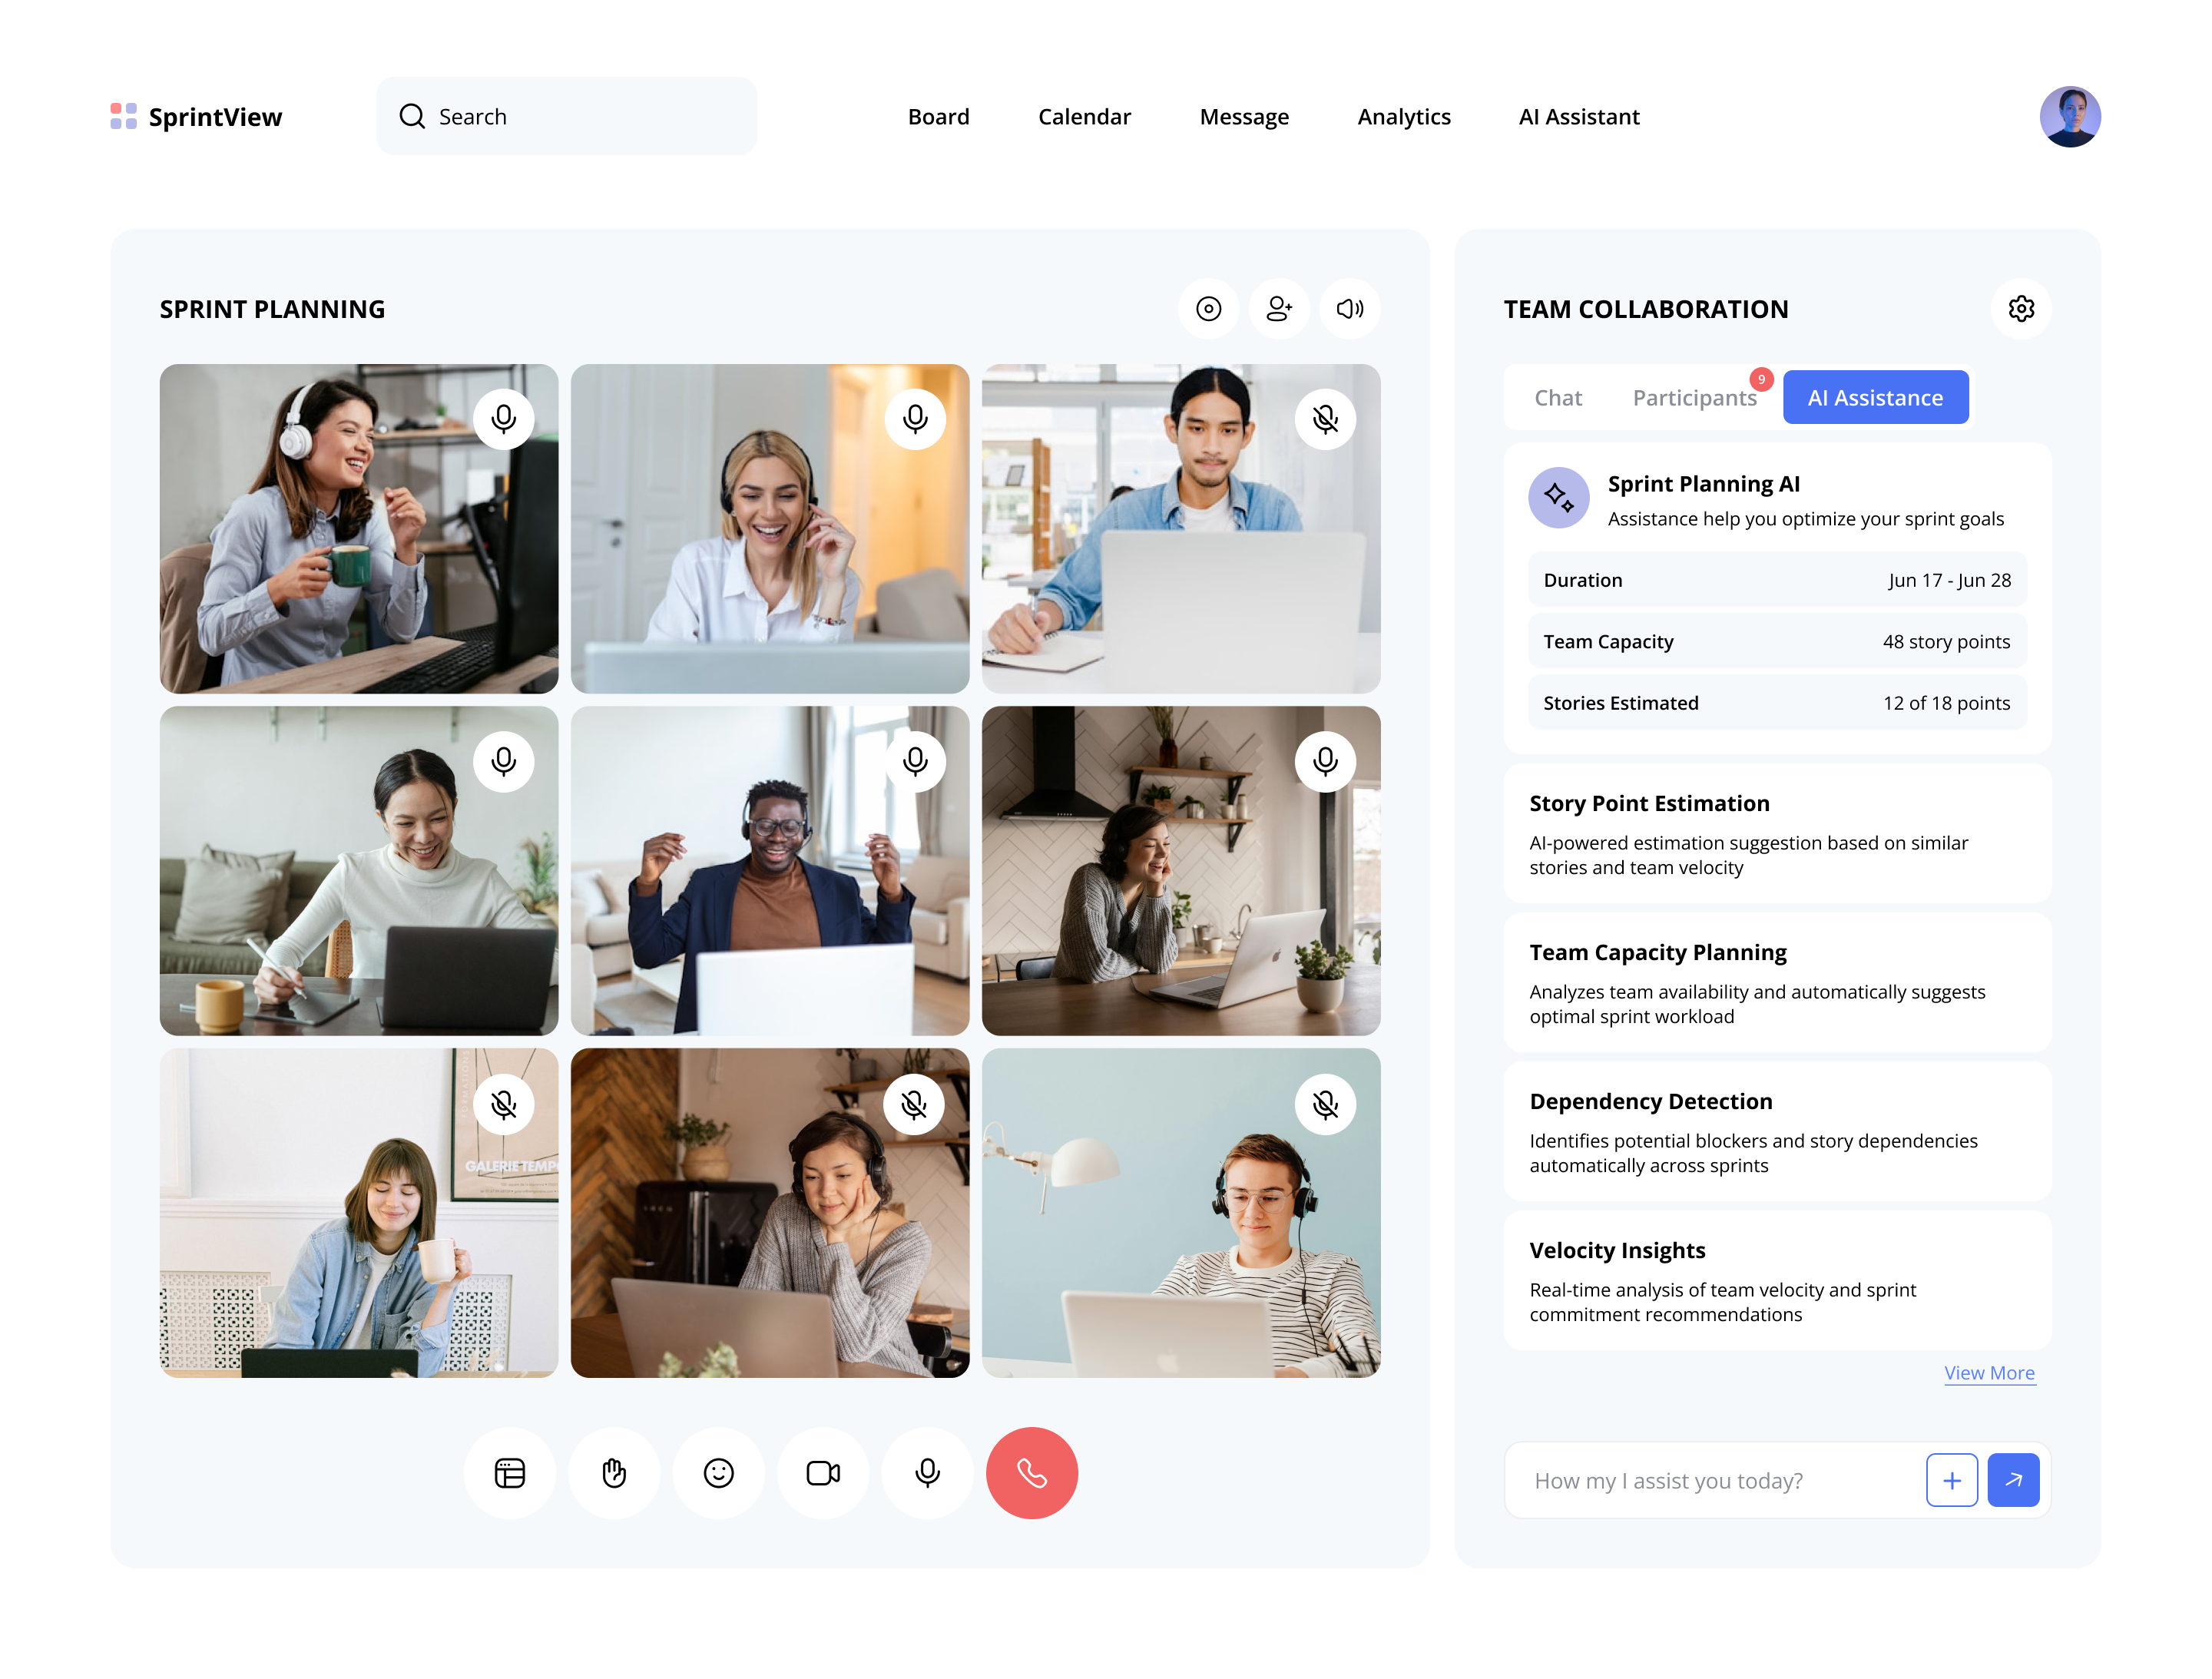End the call with the red phone button

tap(1032, 1473)
